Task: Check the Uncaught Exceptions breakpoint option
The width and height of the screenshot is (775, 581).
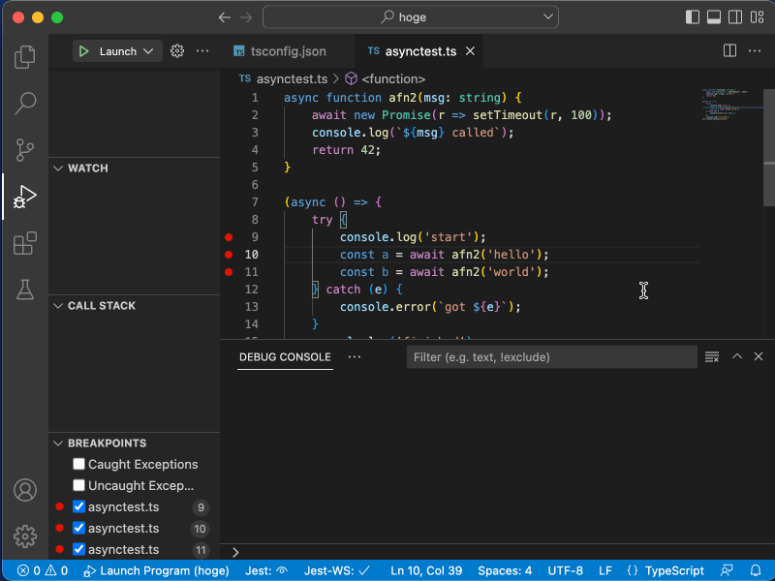Action: click(78, 485)
